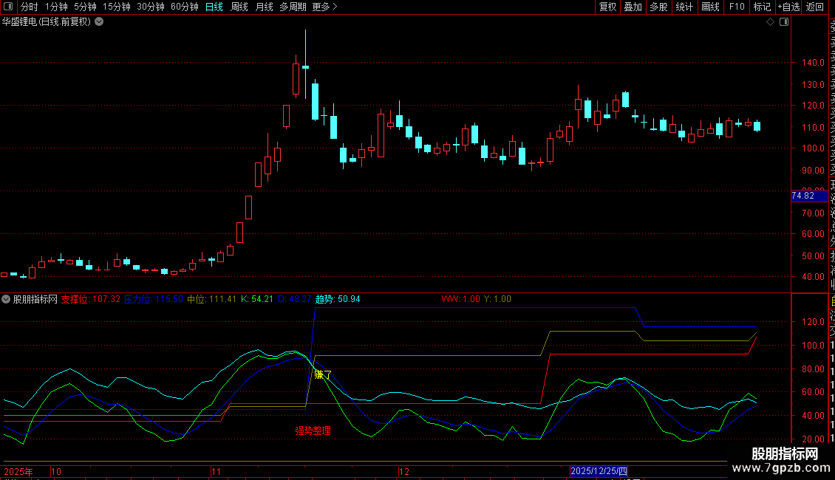
Task: Switch to 月线 monthly chart
Action: [264, 7]
